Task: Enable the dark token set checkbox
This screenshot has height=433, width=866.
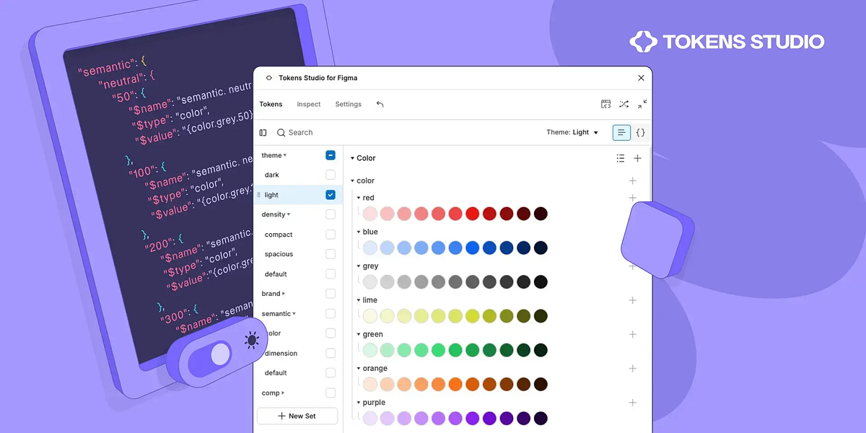Action: 331,175
